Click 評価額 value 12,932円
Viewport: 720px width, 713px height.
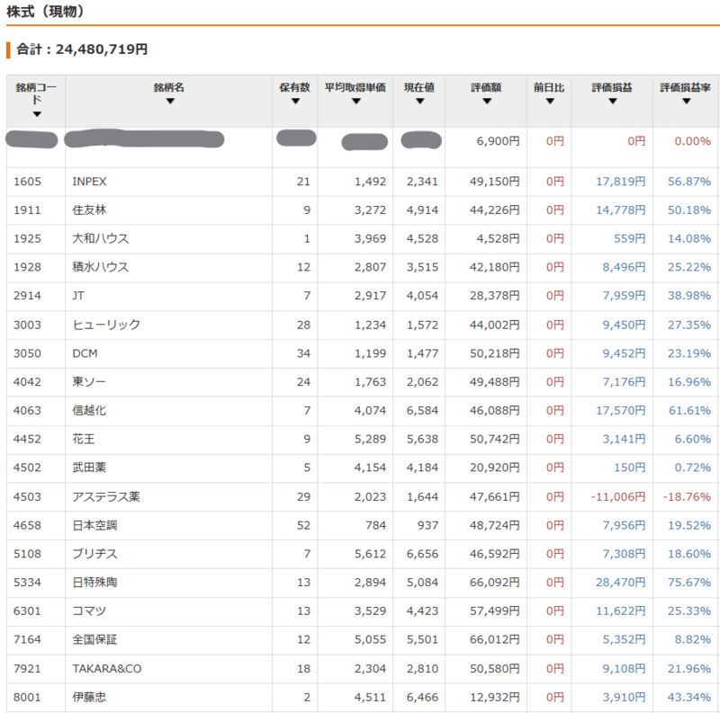click(x=494, y=697)
